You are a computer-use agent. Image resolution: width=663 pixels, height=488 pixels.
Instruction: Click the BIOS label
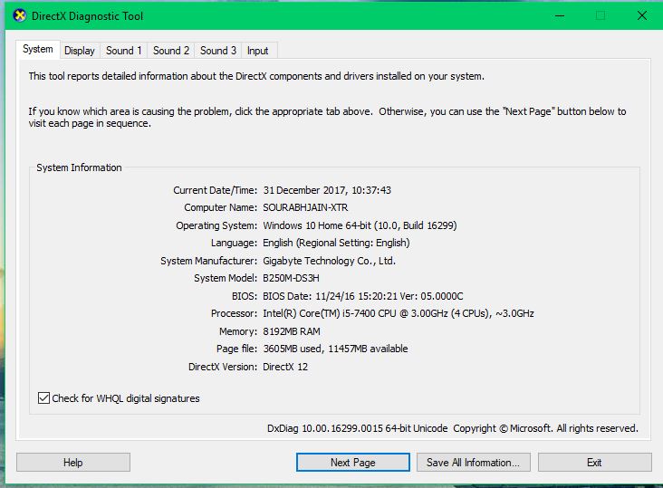(x=245, y=296)
